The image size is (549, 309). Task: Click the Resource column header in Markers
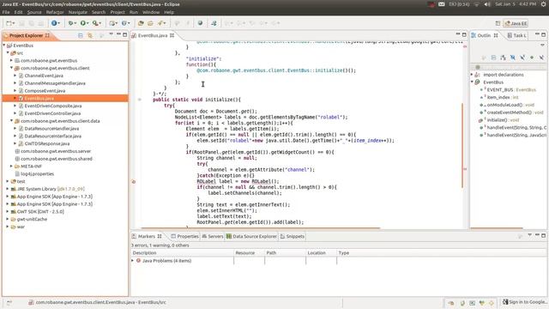250,253
